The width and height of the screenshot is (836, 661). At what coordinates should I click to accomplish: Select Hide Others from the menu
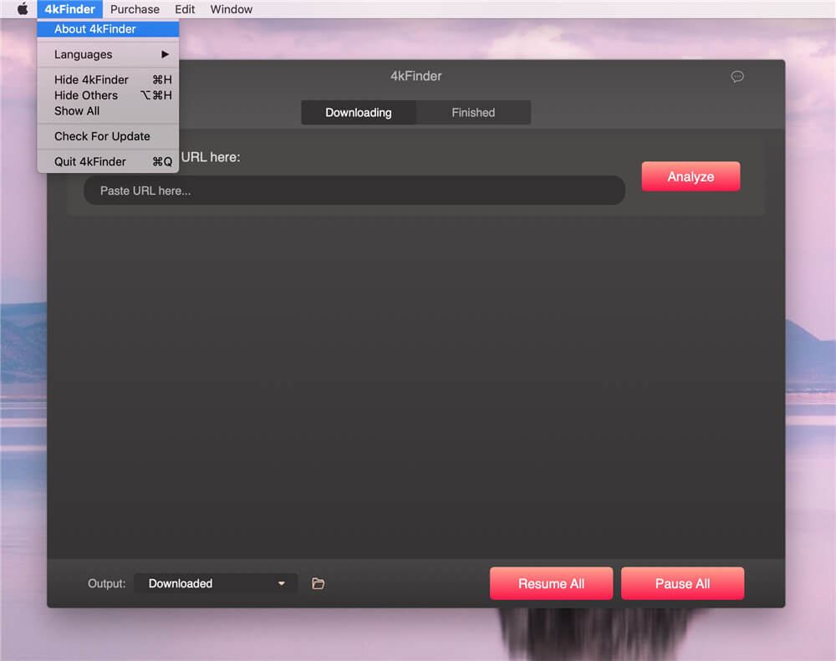click(84, 95)
